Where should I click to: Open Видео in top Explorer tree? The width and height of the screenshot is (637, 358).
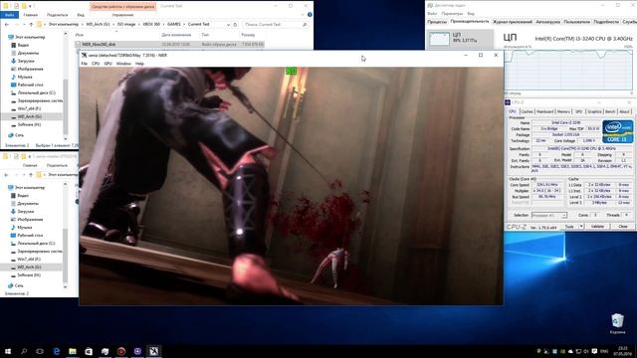[23, 45]
